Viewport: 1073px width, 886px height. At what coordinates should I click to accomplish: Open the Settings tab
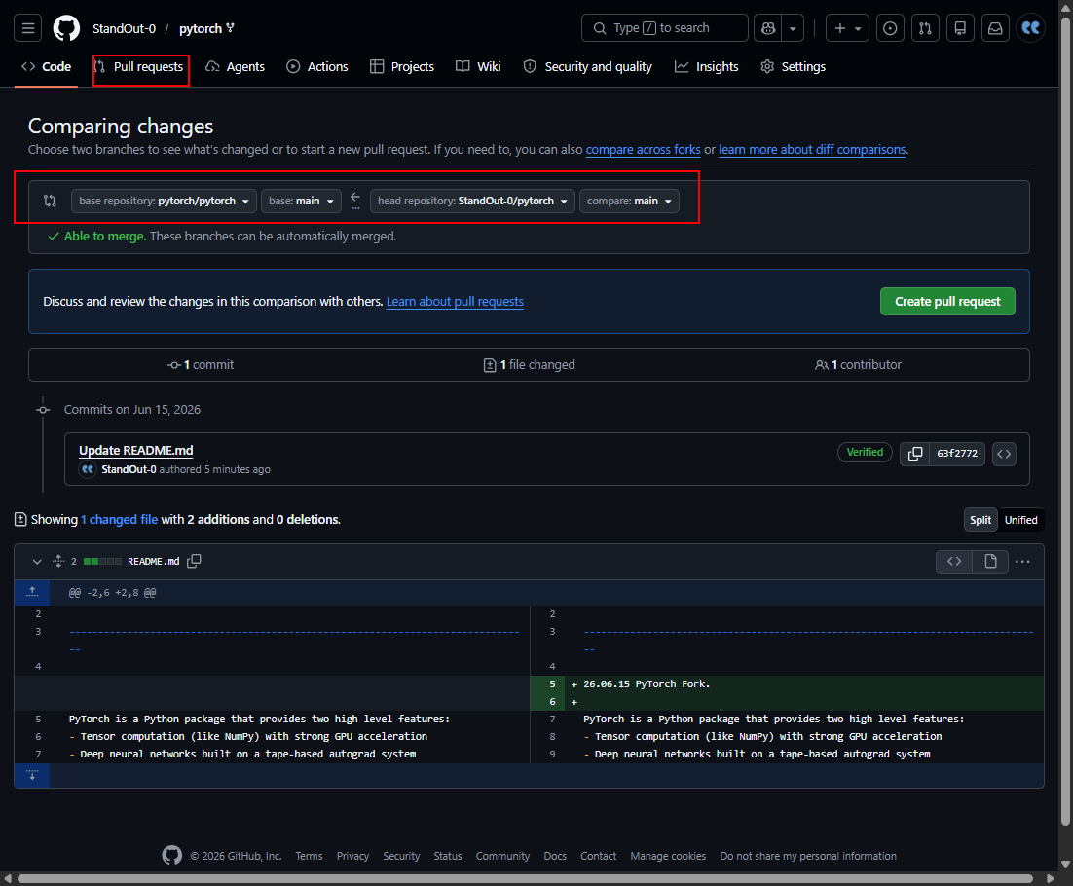point(794,66)
